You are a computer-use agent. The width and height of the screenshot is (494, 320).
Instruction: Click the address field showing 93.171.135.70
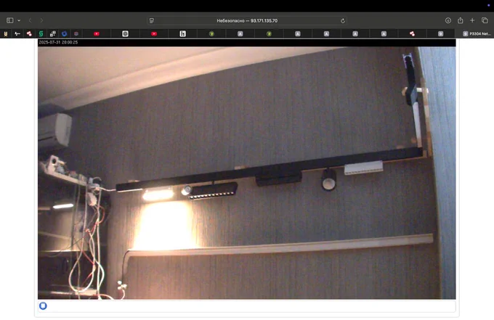[x=247, y=21]
